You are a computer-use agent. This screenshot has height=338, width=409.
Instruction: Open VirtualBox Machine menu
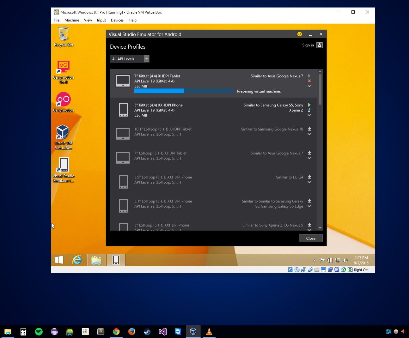[x=72, y=20]
